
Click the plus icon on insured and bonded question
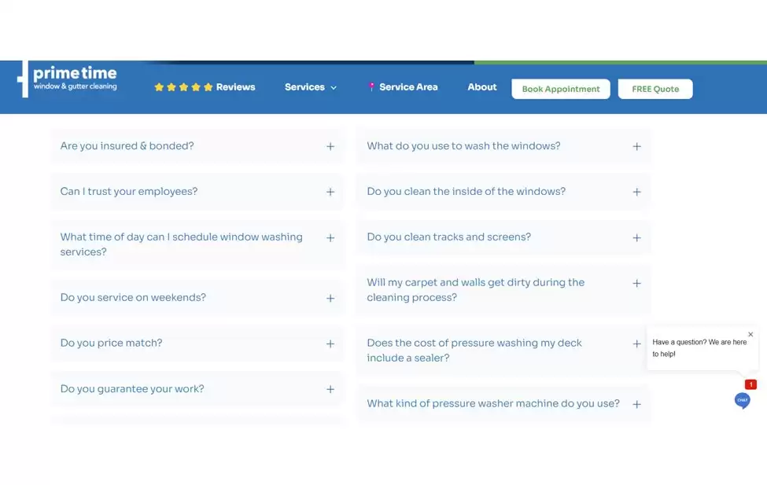point(330,146)
